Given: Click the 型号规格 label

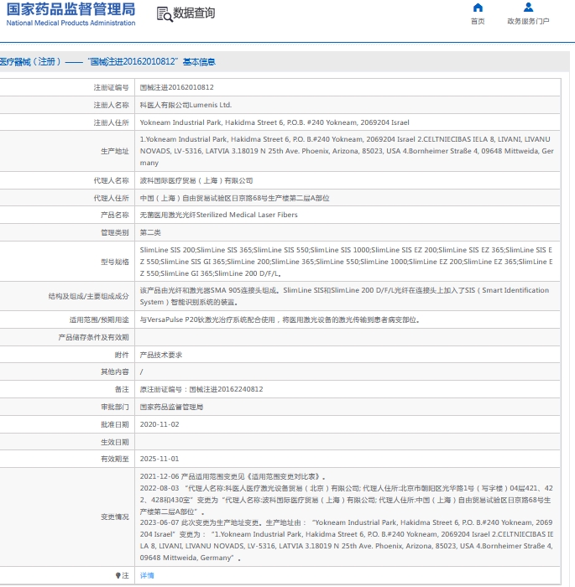Looking at the screenshot, I should (x=115, y=262).
